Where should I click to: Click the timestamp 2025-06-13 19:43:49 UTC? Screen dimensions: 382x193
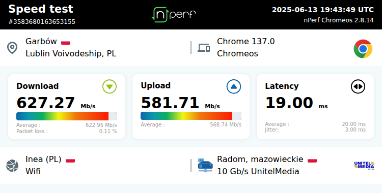(323, 10)
